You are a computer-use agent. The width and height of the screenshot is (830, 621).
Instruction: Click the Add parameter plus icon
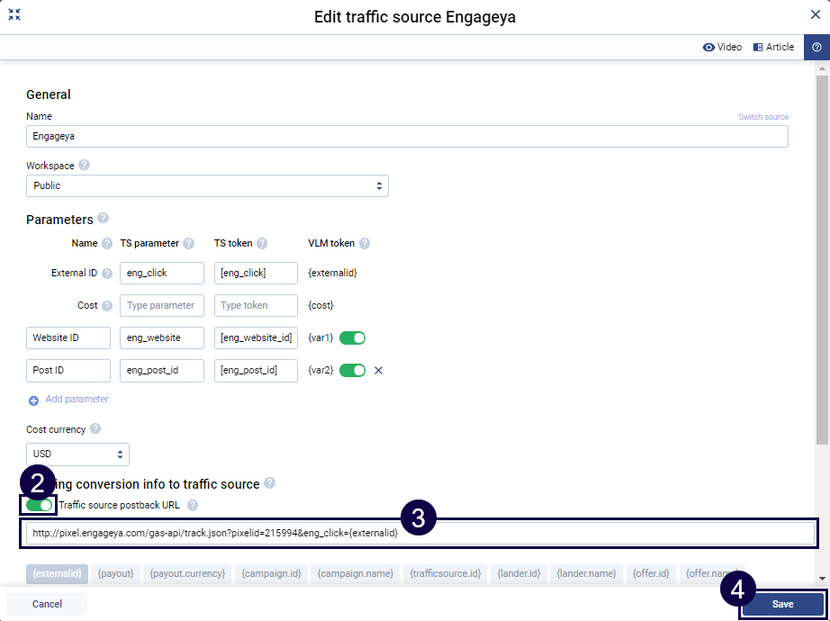click(x=34, y=400)
